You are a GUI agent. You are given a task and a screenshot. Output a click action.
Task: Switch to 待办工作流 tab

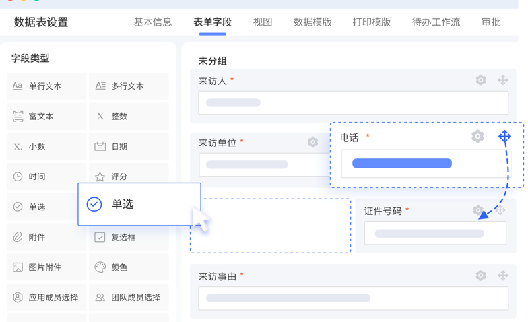(x=436, y=22)
